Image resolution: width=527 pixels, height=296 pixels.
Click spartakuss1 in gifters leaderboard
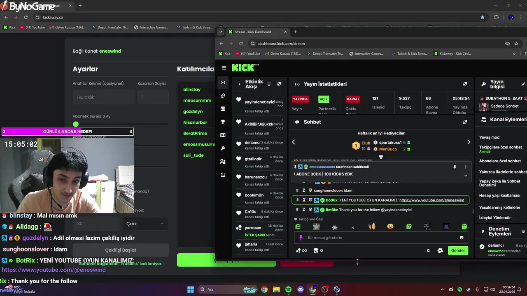390,142
